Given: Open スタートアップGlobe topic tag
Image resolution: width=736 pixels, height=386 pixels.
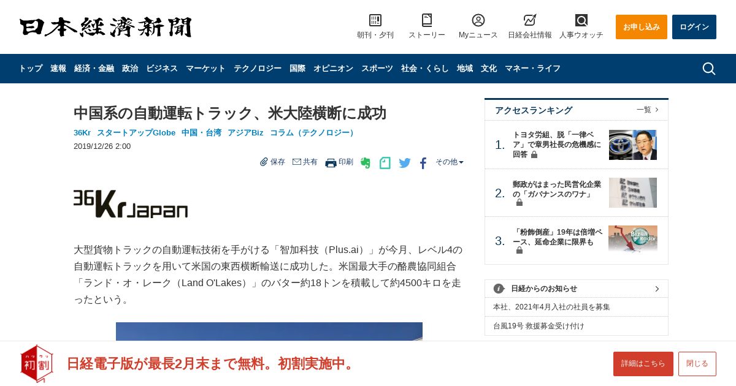Looking at the screenshot, I should tap(136, 133).
